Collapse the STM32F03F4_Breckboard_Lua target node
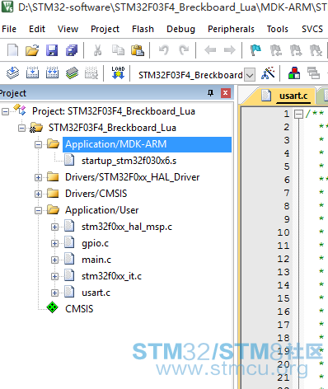 pyautogui.click(x=21, y=128)
